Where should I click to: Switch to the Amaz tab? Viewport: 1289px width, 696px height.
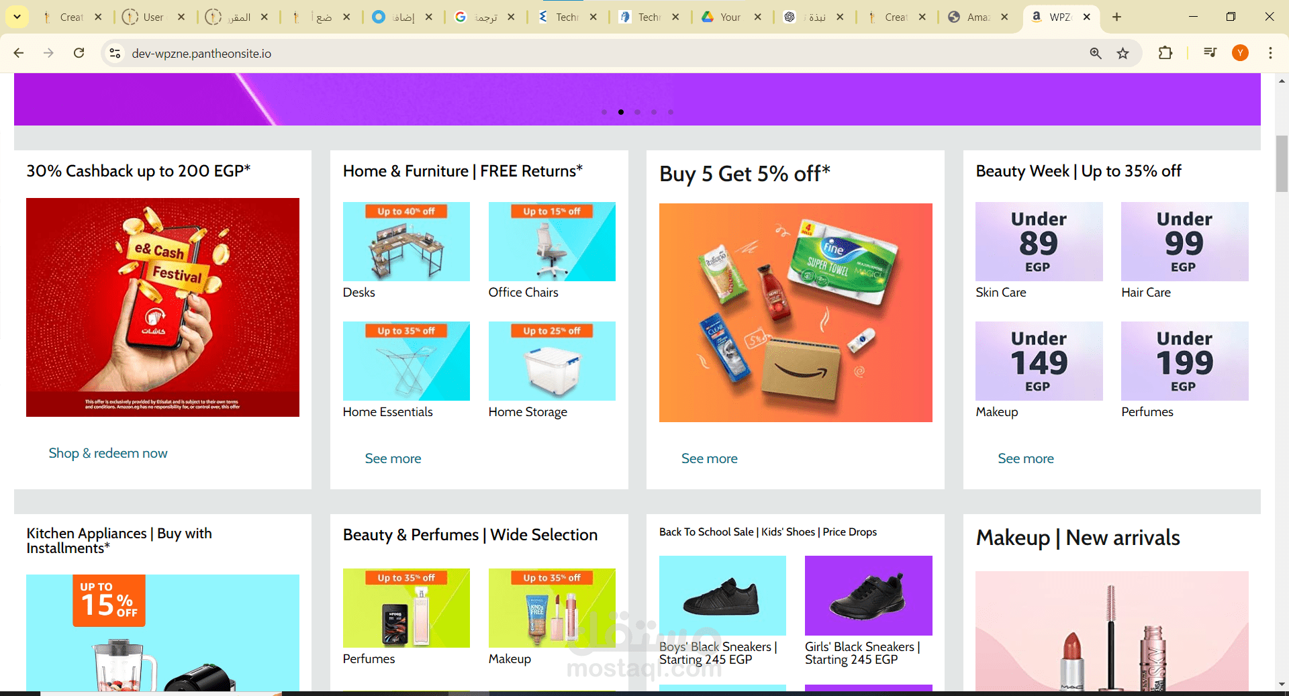point(977,17)
